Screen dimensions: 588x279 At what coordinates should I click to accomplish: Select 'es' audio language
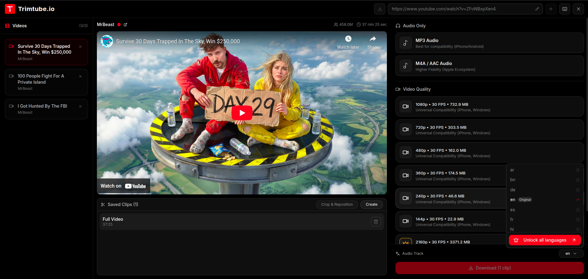(545, 210)
